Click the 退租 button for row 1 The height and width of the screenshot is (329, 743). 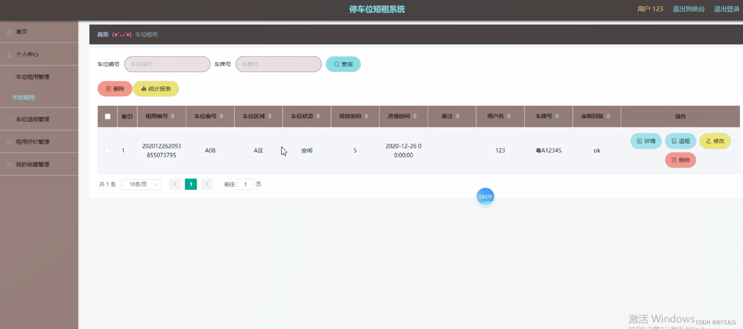tap(680, 141)
